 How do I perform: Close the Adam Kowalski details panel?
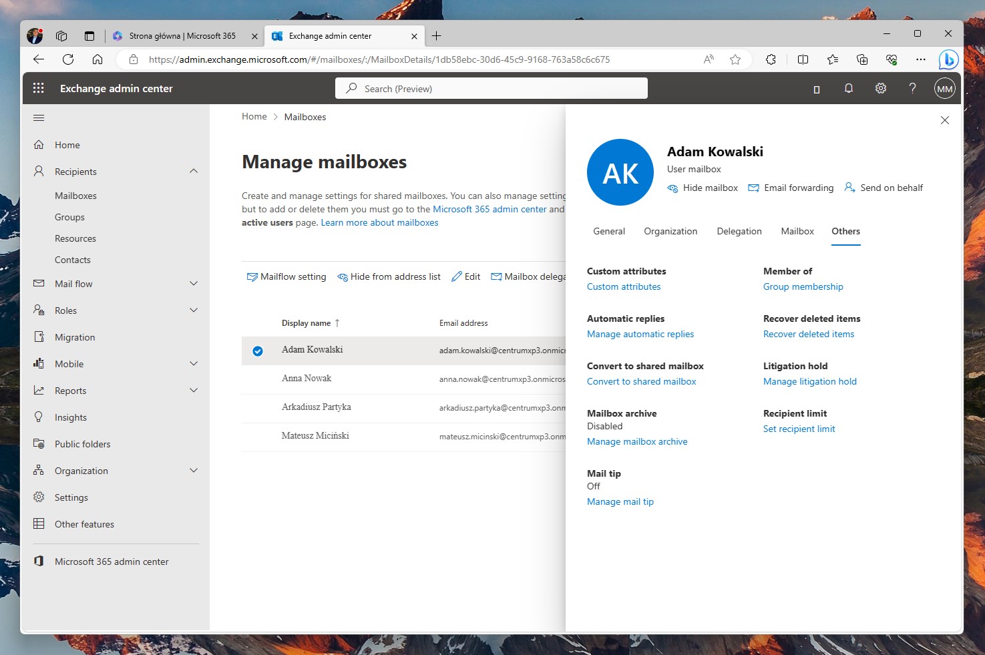[x=945, y=120]
